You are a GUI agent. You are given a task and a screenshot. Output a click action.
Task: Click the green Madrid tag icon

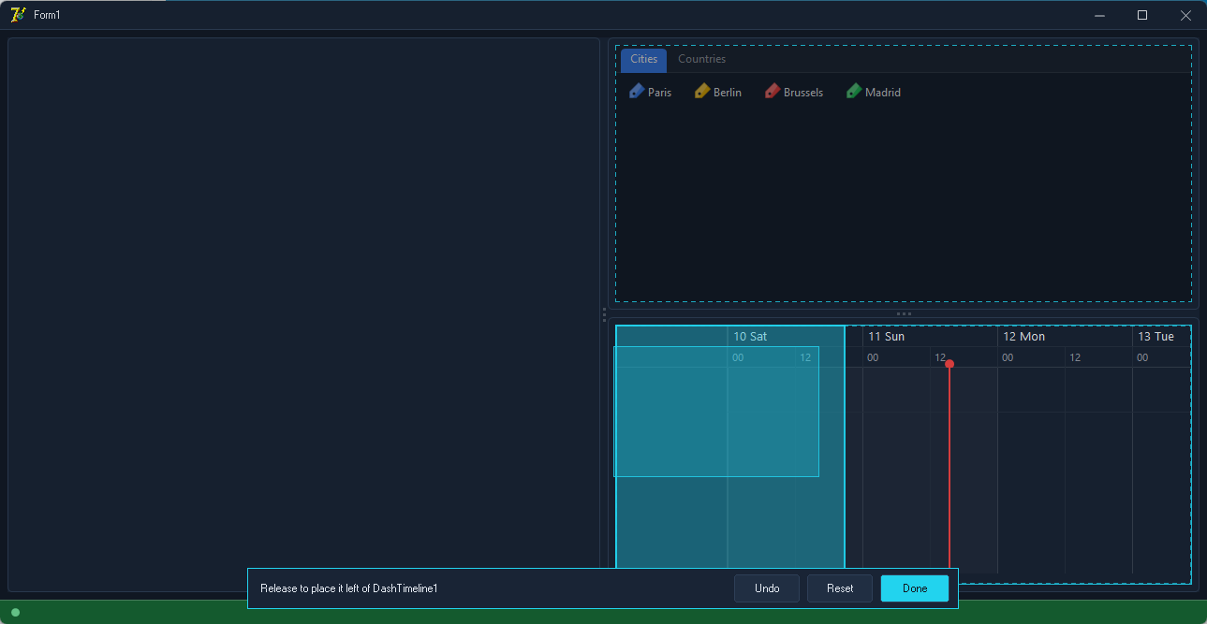(x=854, y=91)
